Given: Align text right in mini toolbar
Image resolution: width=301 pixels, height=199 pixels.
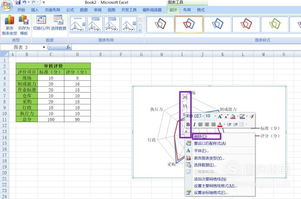Looking at the screenshot, I should click(213, 124).
